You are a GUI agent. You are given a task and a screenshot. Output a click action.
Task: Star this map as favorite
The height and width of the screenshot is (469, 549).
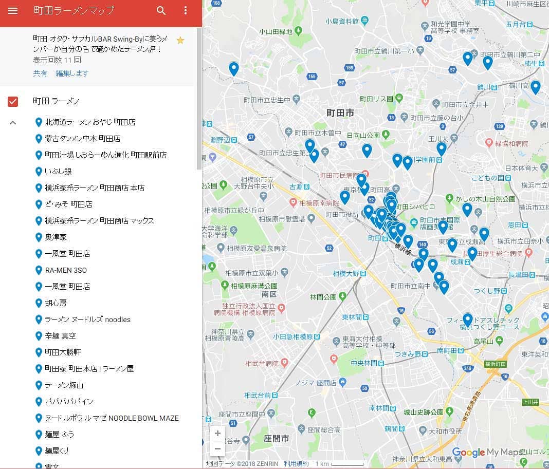(180, 40)
